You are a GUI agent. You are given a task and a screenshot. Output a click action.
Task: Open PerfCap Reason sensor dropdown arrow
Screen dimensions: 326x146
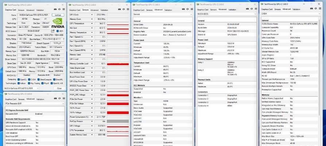click(92, 121)
